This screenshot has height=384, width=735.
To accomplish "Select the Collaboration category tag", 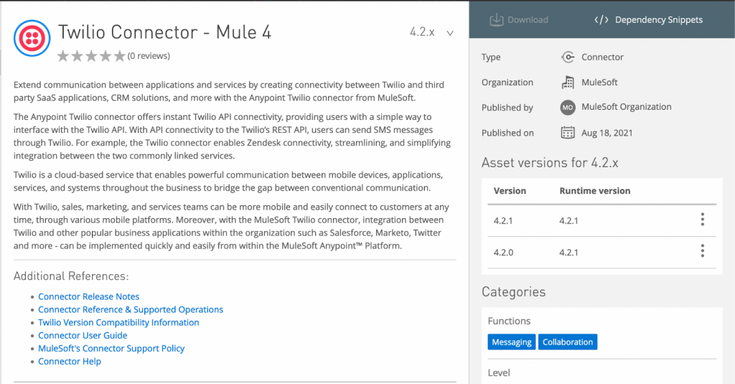I will (x=568, y=342).
